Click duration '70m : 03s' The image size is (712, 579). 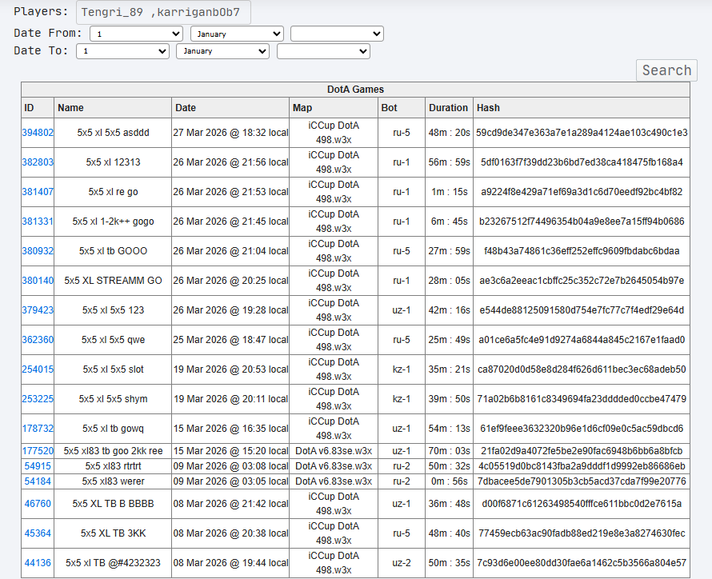coord(449,451)
